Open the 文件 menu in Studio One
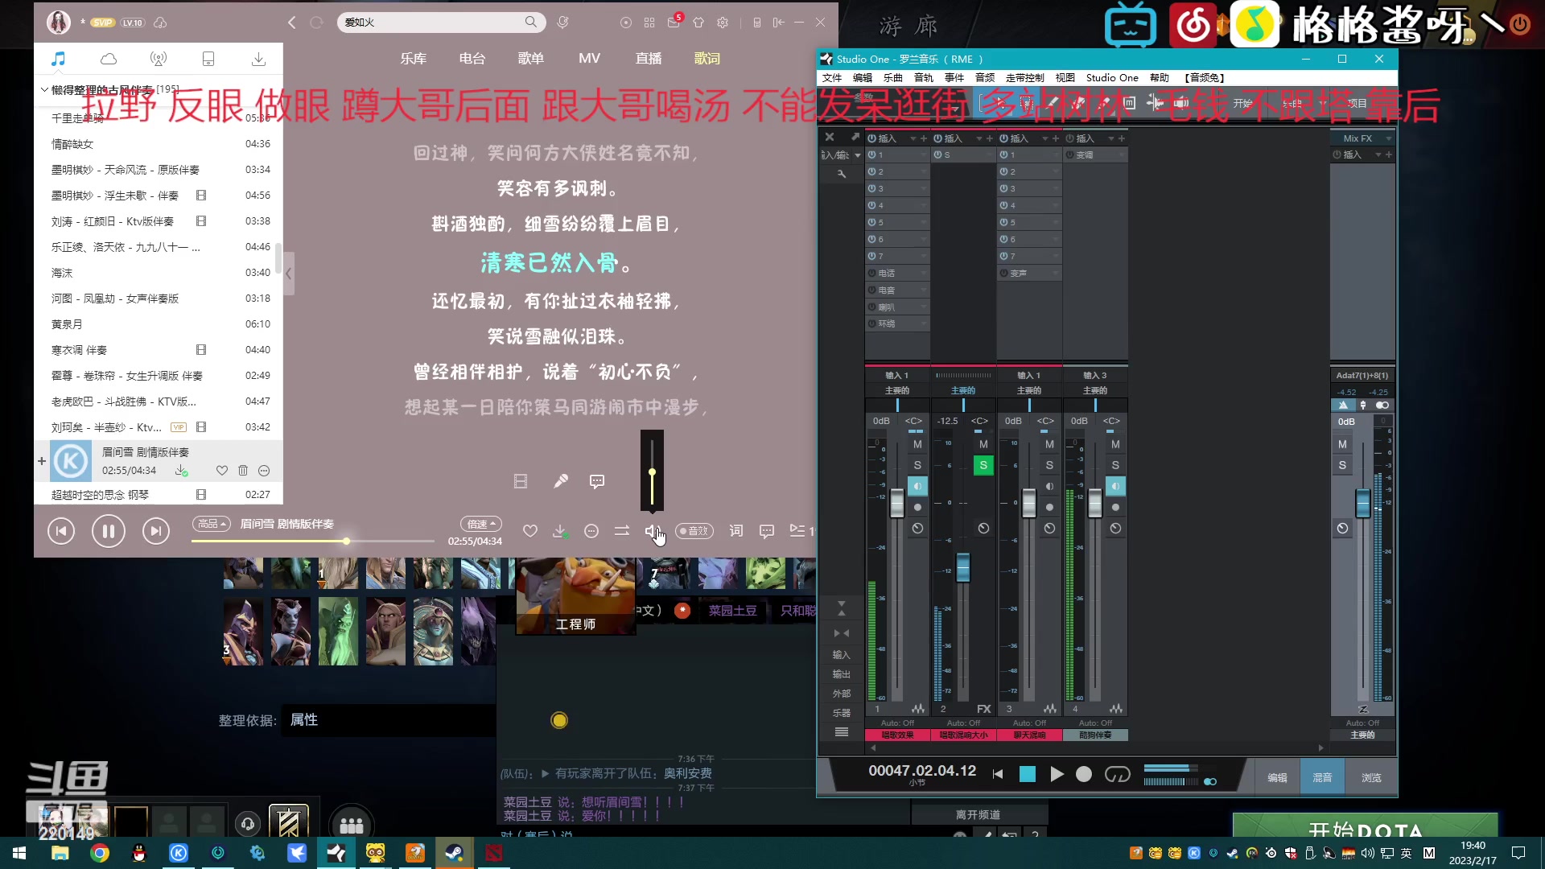 click(x=832, y=78)
